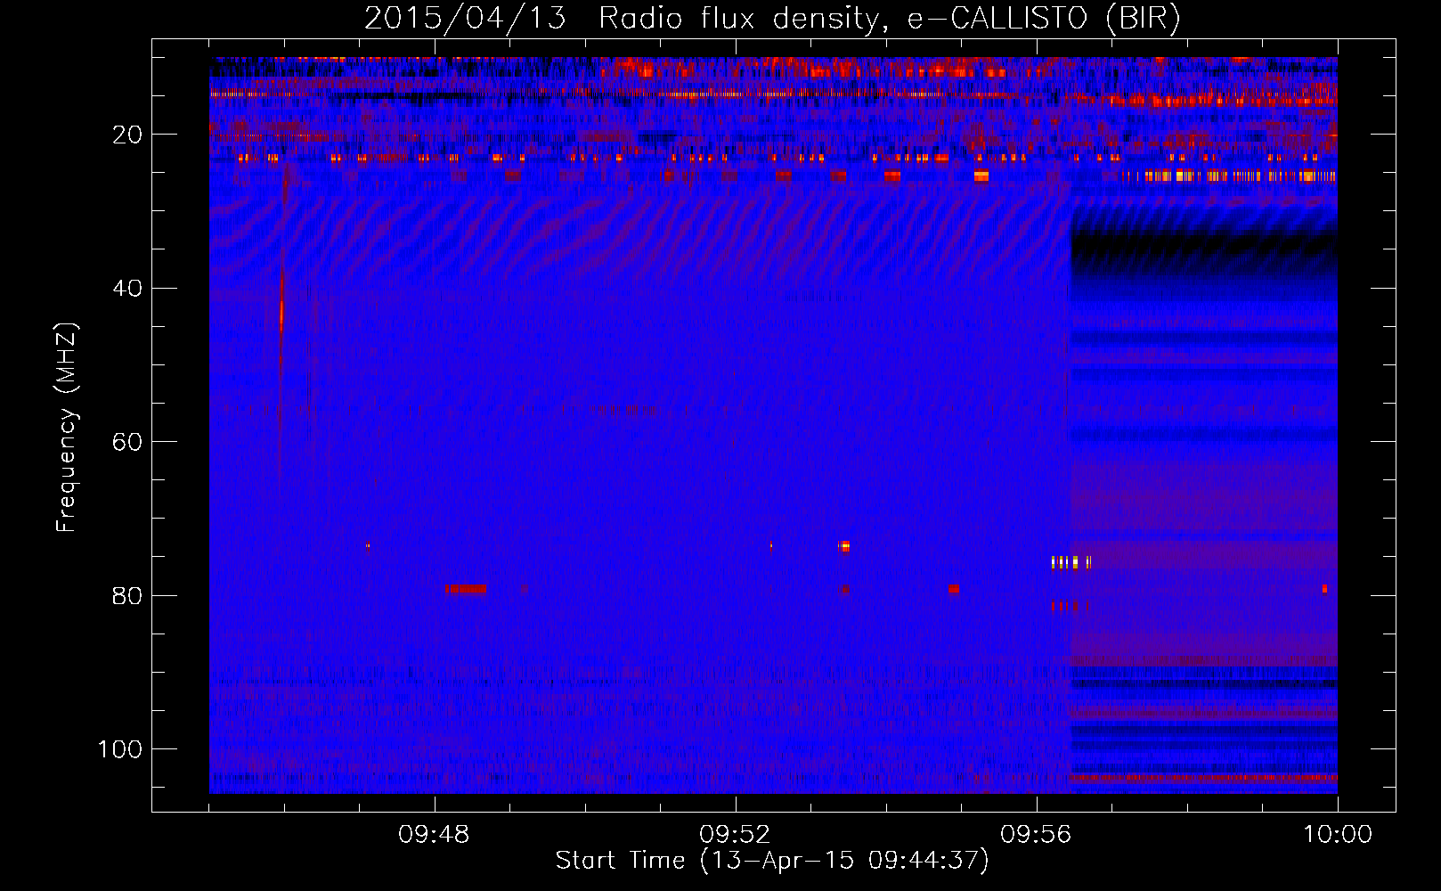The height and width of the screenshot is (891, 1441).
Task: Click the 20 MHz frequency tick label
Action: pyautogui.click(x=127, y=135)
